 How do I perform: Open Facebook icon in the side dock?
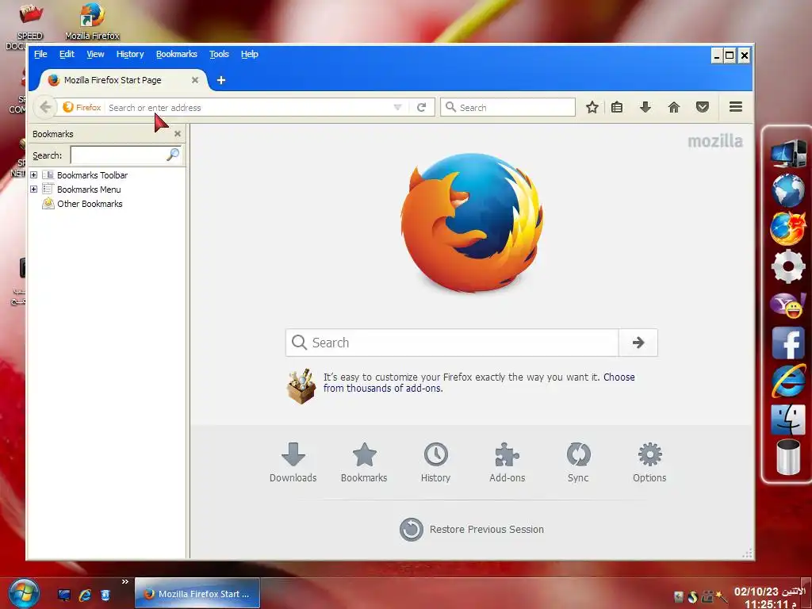point(787,343)
